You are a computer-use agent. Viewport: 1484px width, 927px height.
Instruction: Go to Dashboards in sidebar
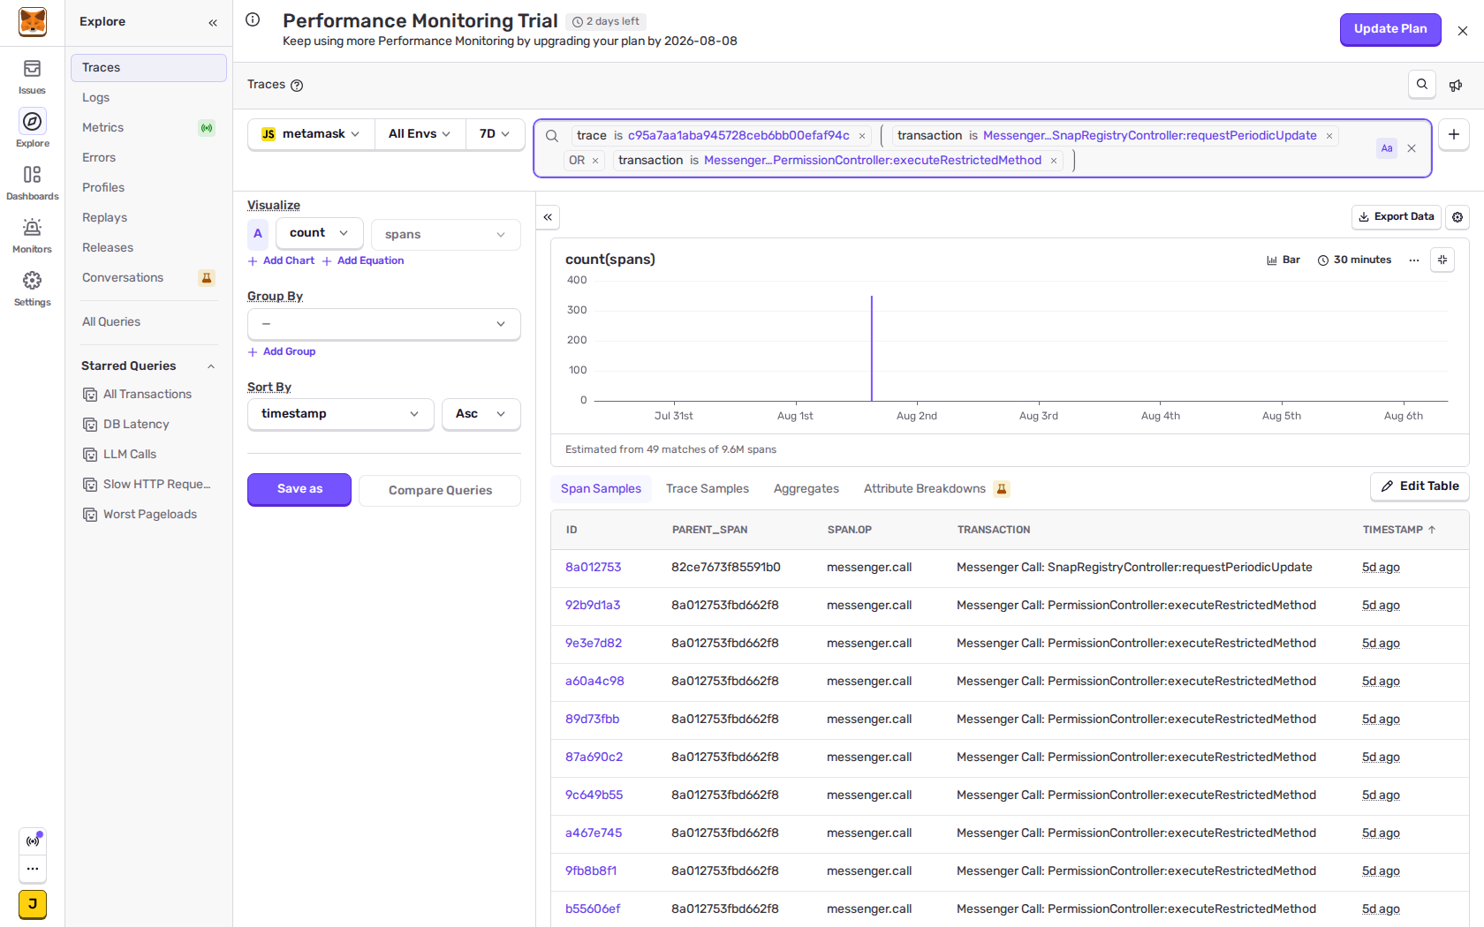pyautogui.click(x=32, y=182)
